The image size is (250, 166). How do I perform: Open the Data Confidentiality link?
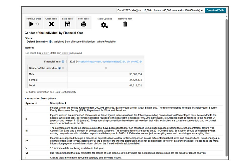[x=65, y=92]
